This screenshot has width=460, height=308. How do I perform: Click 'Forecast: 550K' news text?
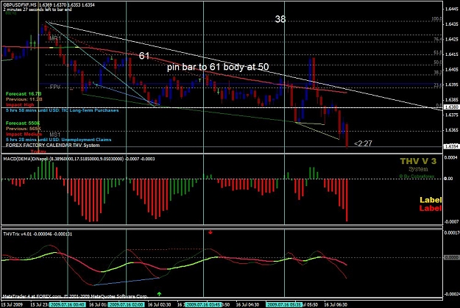(x=23, y=123)
